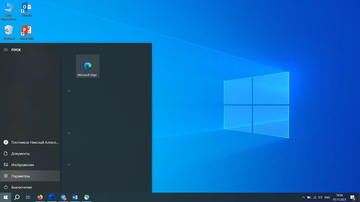
Task: Open Task View on the taskbar
Action: [x=28, y=197]
